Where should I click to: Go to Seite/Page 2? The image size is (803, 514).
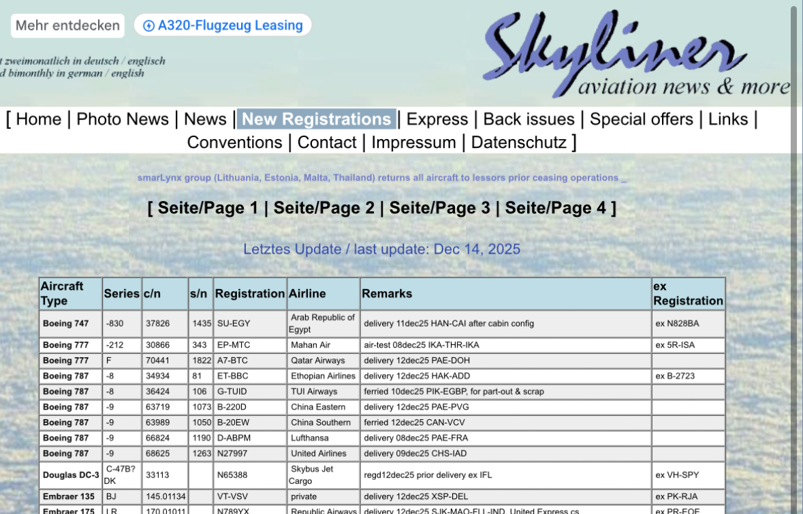point(324,208)
